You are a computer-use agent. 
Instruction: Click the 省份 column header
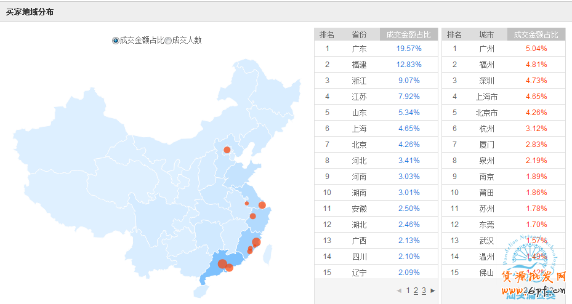pyautogui.click(x=359, y=34)
